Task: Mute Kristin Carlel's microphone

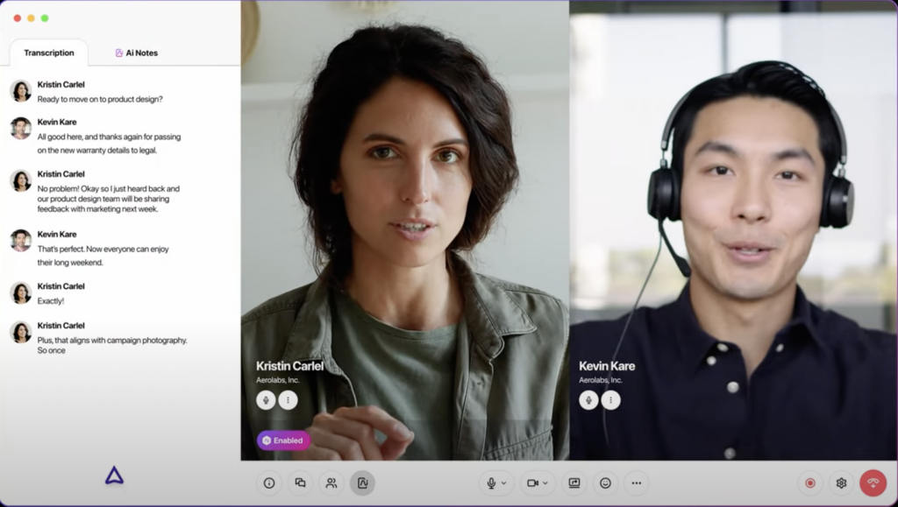Action: 267,399
